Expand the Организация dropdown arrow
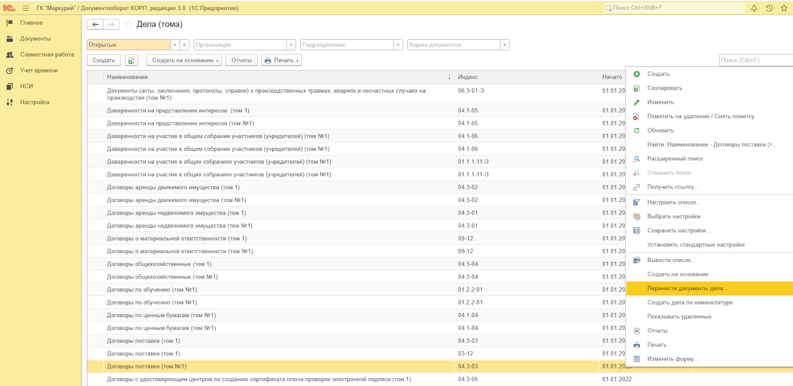Image resolution: width=793 pixels, height=386 pixels. (291, 45)
